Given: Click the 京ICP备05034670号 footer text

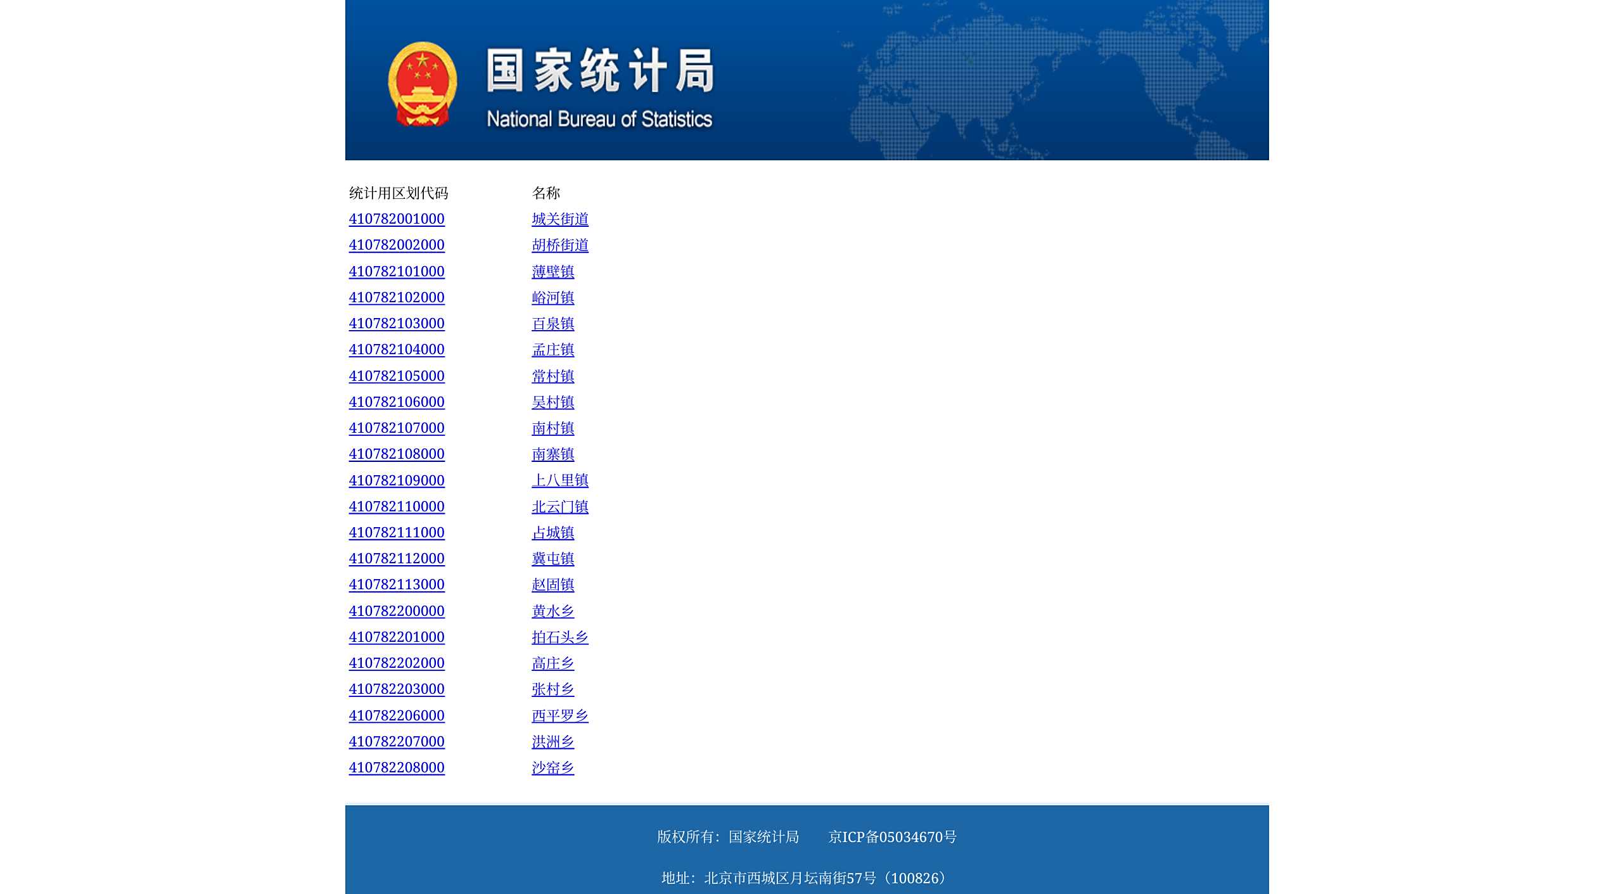Looking at the screenshot, I should [892, 837].
